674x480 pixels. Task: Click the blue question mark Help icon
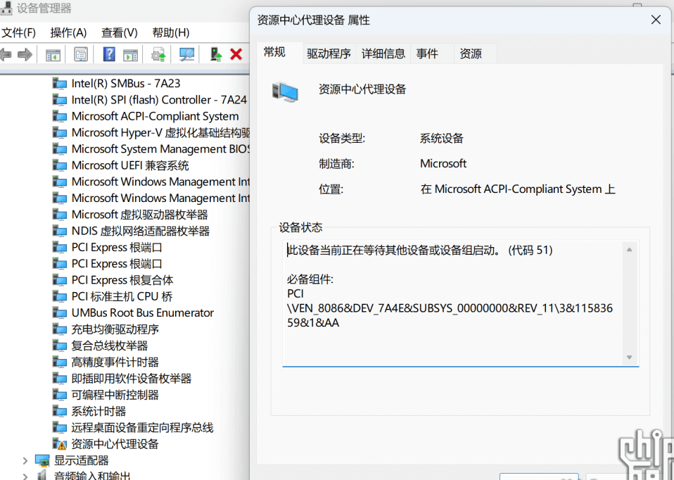(x=109, y=54)
